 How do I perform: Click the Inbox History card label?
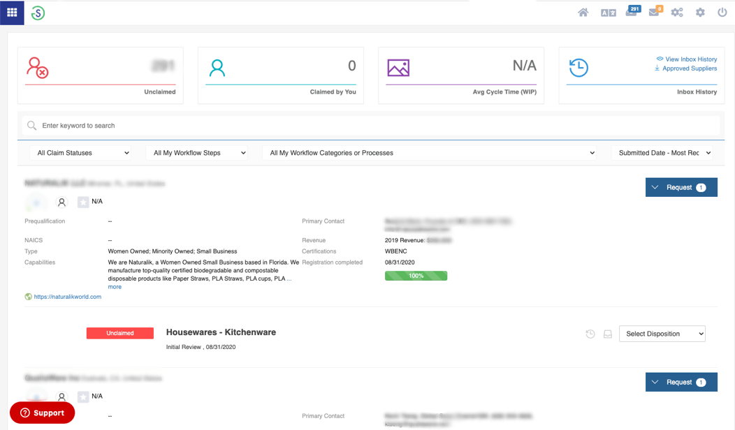pyautogui.click(x=697, y=92)
